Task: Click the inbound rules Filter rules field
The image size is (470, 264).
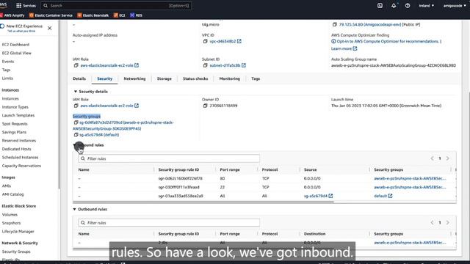Action: 169,158
